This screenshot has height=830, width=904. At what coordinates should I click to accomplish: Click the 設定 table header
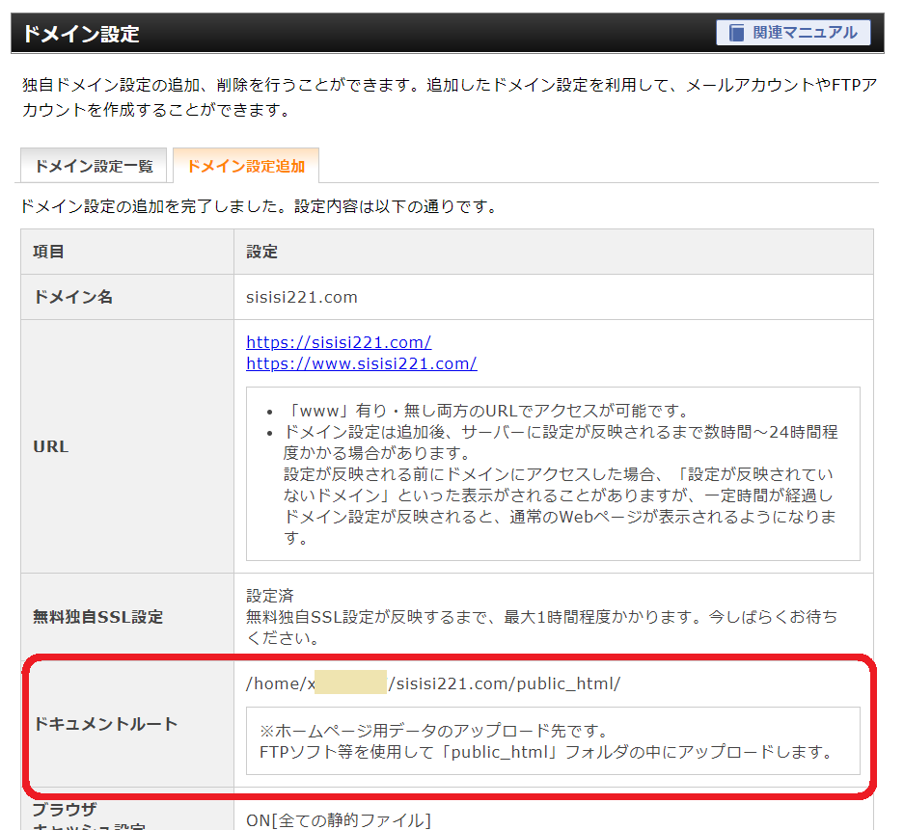pos(260,252)
